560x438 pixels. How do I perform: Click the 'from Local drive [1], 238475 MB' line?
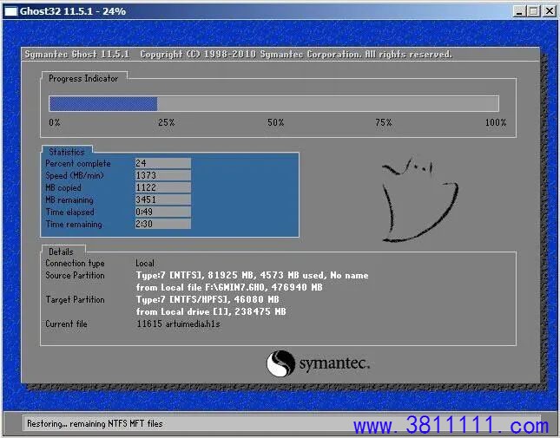point(211,311)
